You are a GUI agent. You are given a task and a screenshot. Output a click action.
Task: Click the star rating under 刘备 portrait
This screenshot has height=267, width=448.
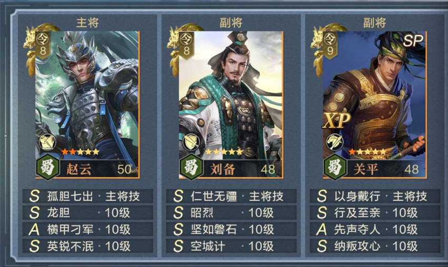click(224, 152)
